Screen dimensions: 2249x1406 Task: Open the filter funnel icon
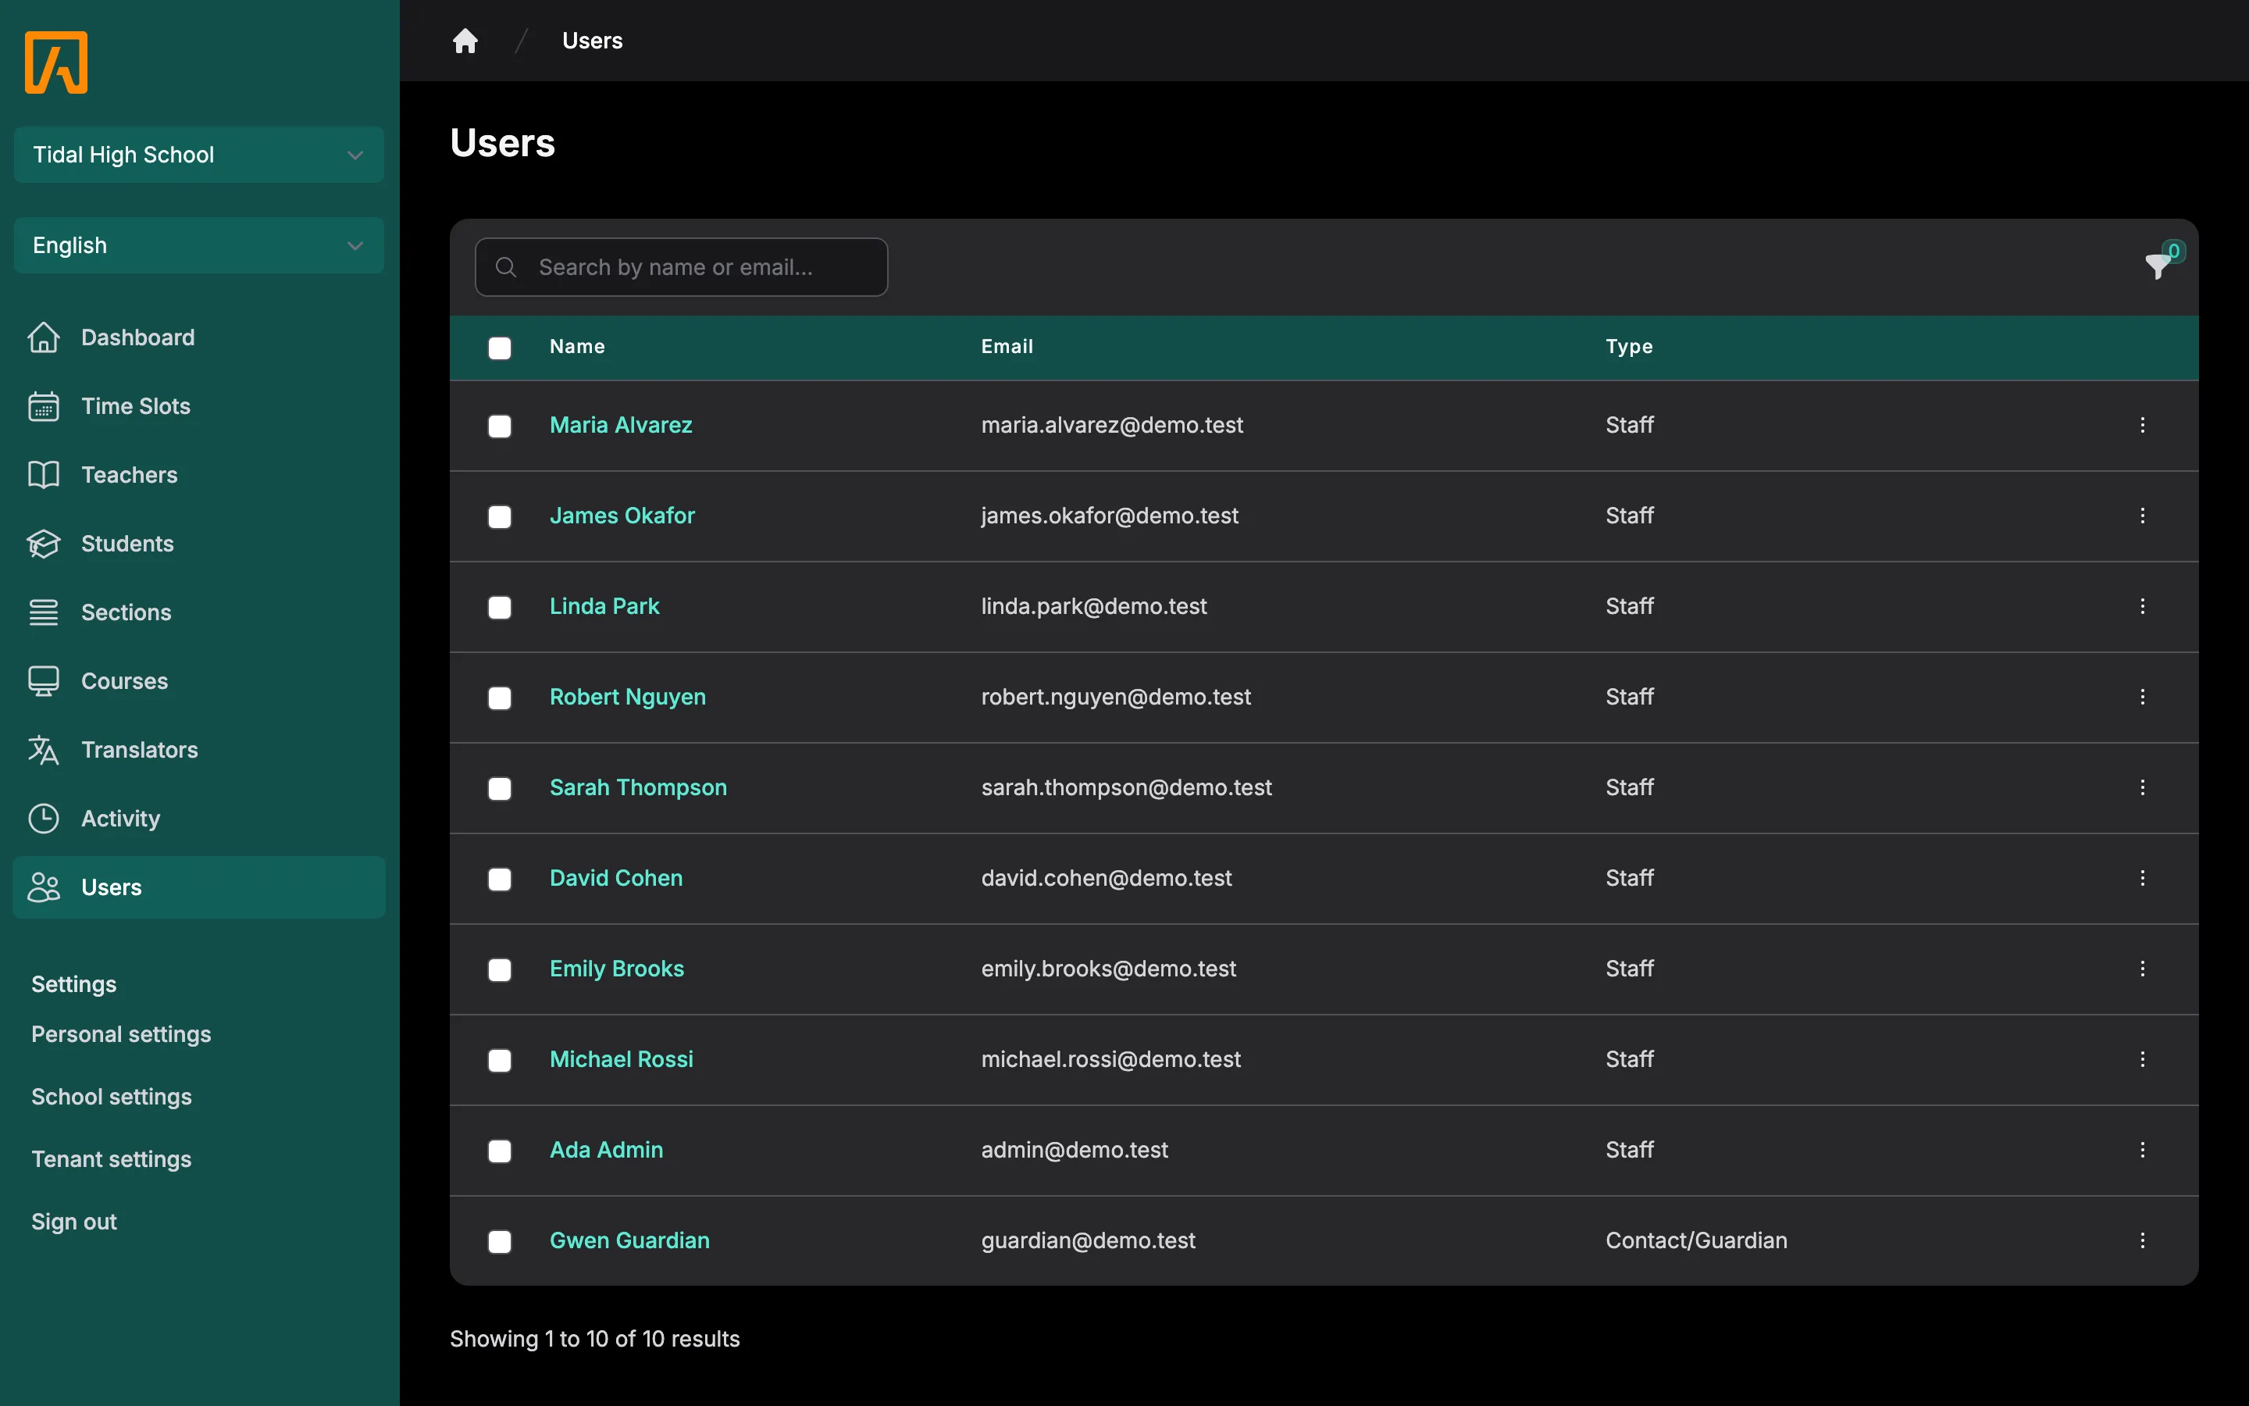click(2158, 266)
